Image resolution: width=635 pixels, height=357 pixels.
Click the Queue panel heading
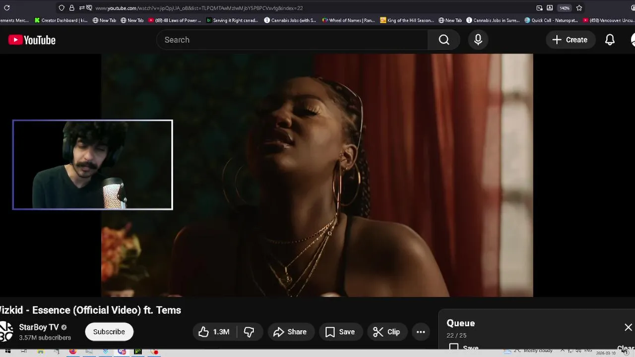pos(460,323)
